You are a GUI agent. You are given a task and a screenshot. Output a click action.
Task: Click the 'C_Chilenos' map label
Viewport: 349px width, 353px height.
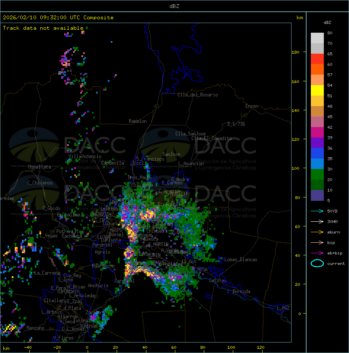pos(40,183)
